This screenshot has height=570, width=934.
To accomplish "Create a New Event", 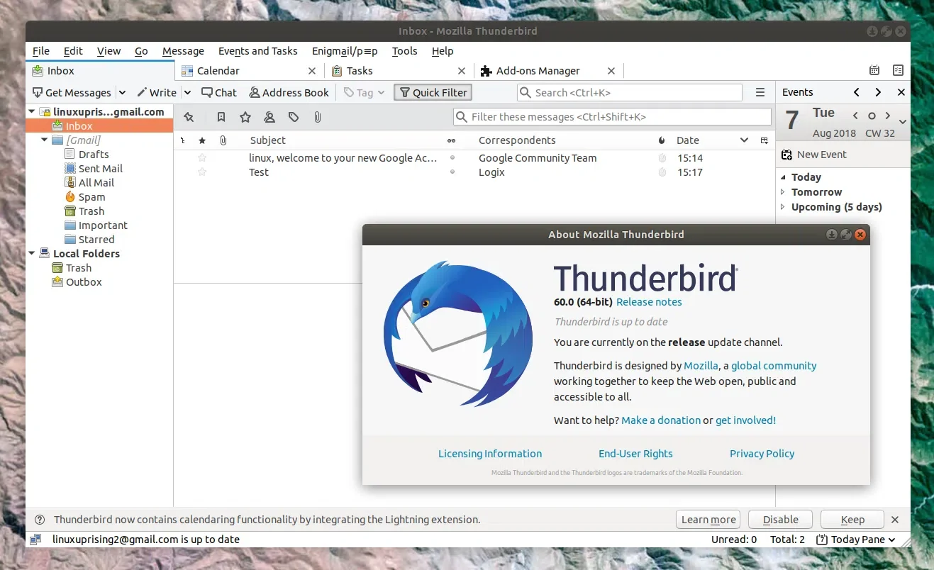I will pyautogui.click(x=814, y=155).
